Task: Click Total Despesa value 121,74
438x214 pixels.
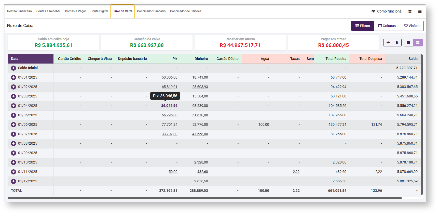Action: click(x=377, y=124)
